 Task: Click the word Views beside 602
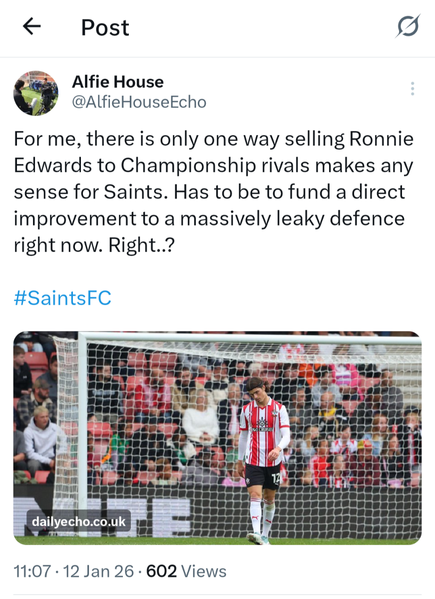203,571
